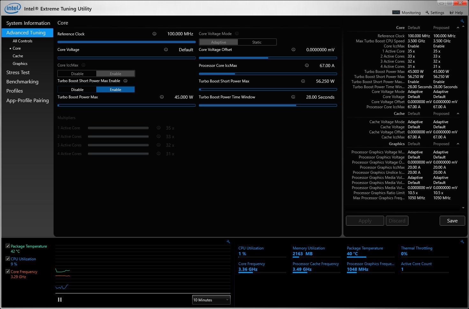Click Turbo Boost Power Time Window slider
The height and width of the screenshot is (309, 469).
(x=268, y=105)
